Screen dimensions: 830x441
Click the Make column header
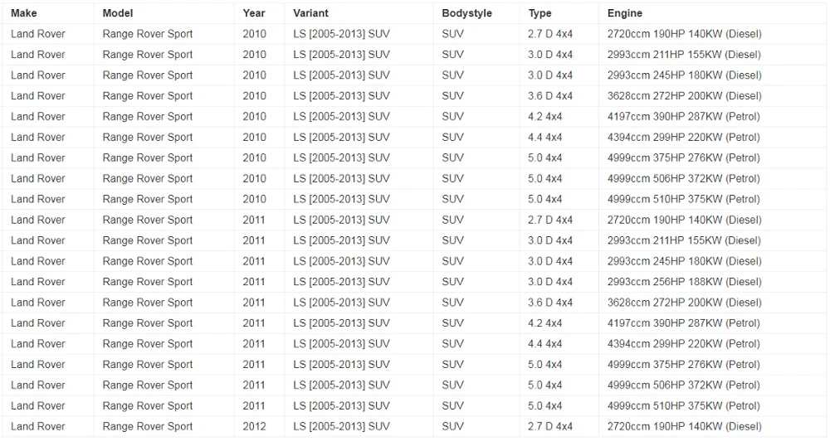24,13
